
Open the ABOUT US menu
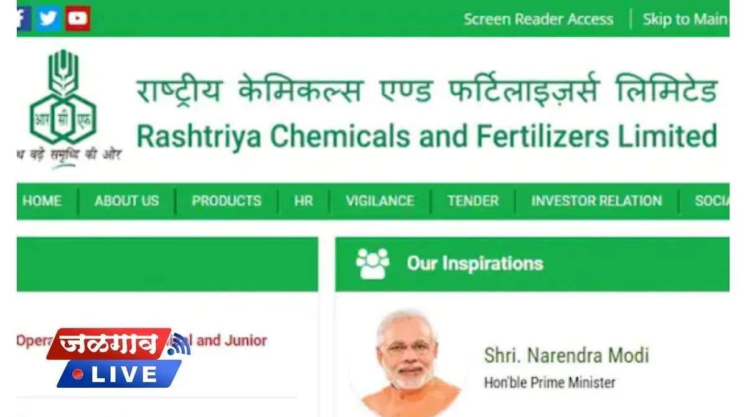pyautogui.click(x=127, y=201)
